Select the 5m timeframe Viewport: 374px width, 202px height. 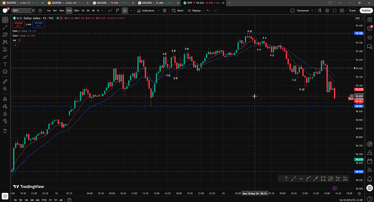[55, 10]
